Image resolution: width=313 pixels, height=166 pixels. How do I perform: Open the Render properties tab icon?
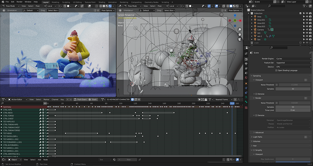pos(246,59)
